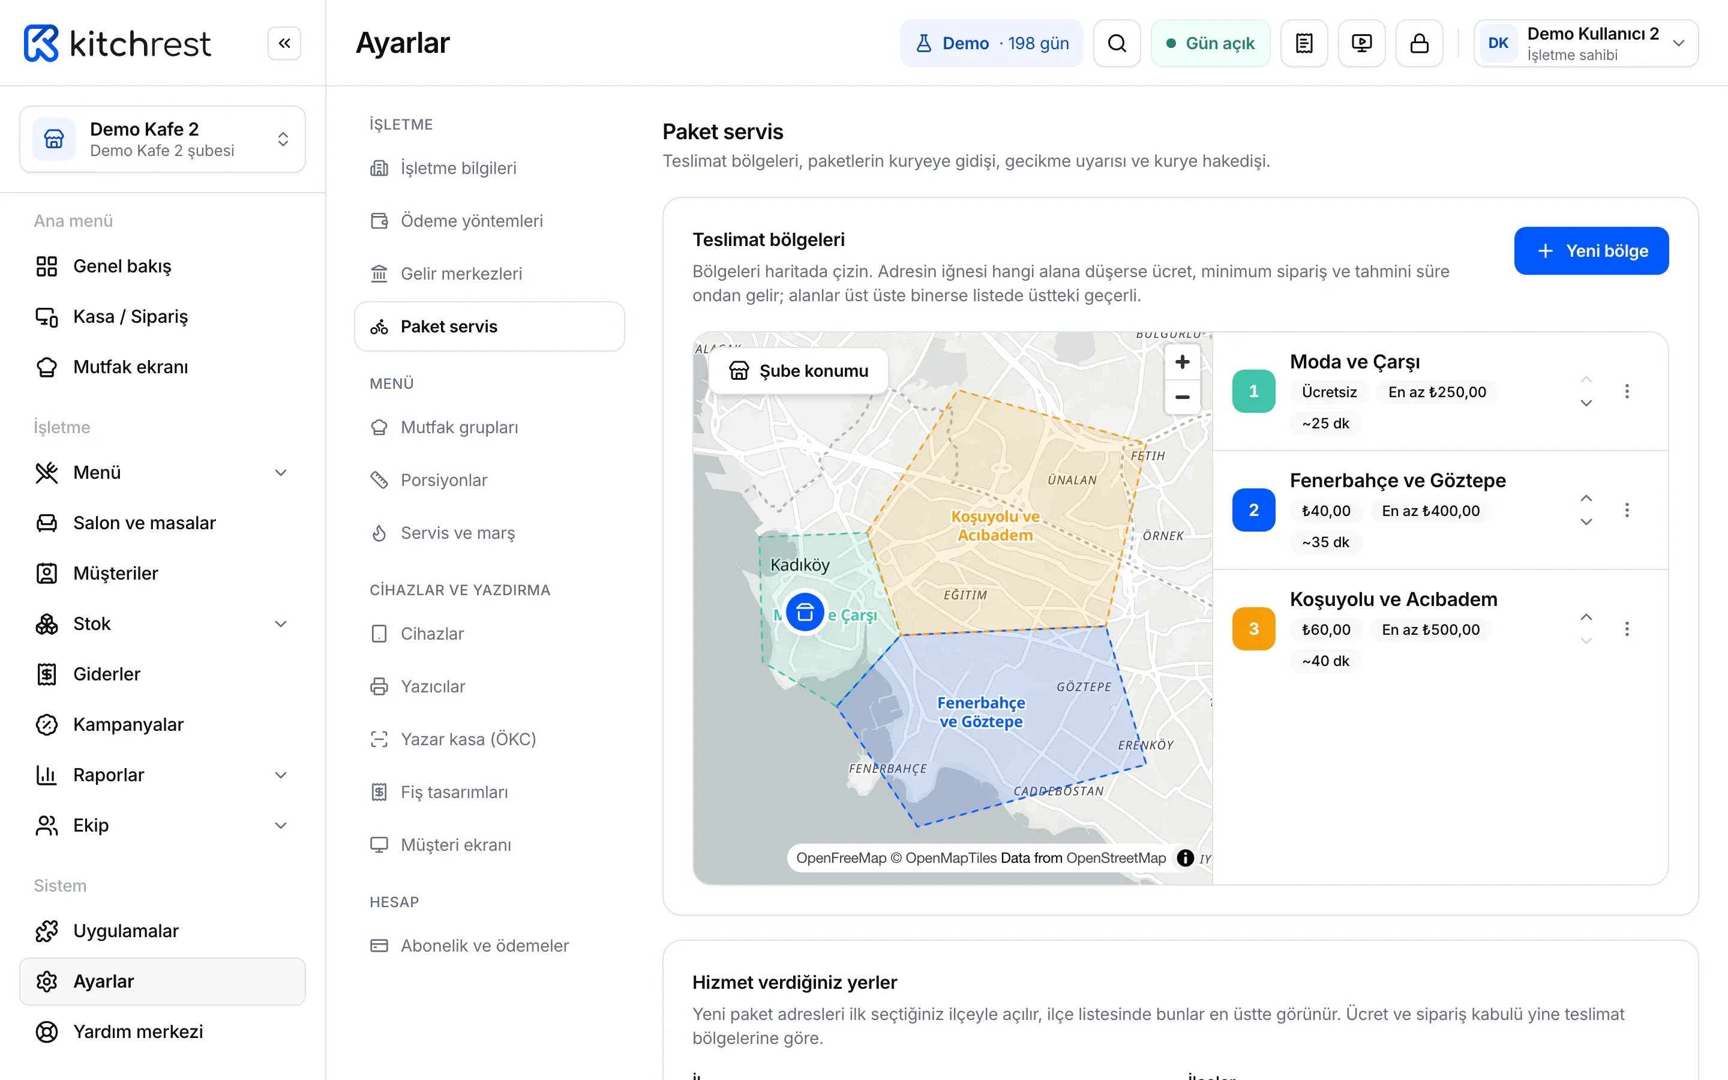Move Moda ve Çarşı zone down

[x=1586, y=404]
